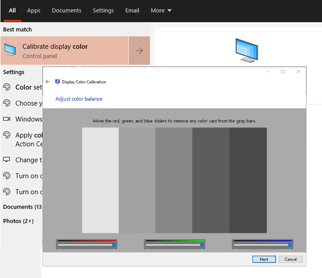Expand the Photos (2+) results group
The height and width of the screenshot is (278, 322).
tap(18, 221)
